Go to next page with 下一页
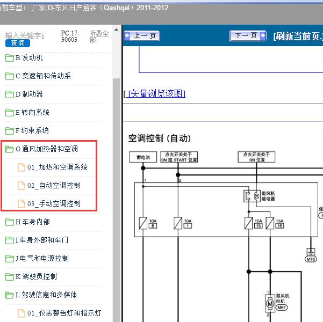This screenshot has width=323, height=322. (248, 35)
